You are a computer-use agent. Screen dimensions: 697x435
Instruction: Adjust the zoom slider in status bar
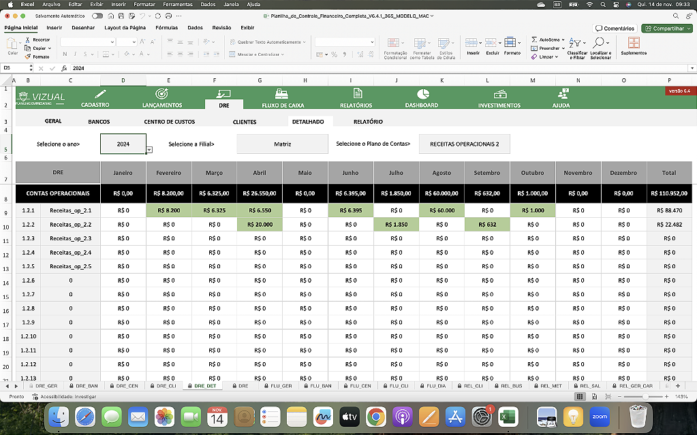pos(645,396)
